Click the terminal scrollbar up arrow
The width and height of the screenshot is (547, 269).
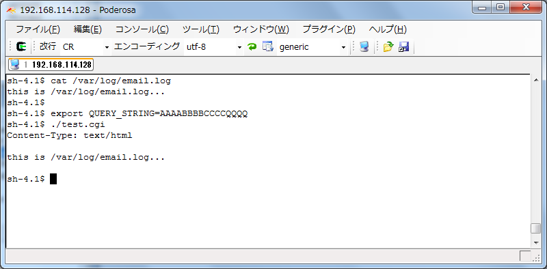[536, 81]
